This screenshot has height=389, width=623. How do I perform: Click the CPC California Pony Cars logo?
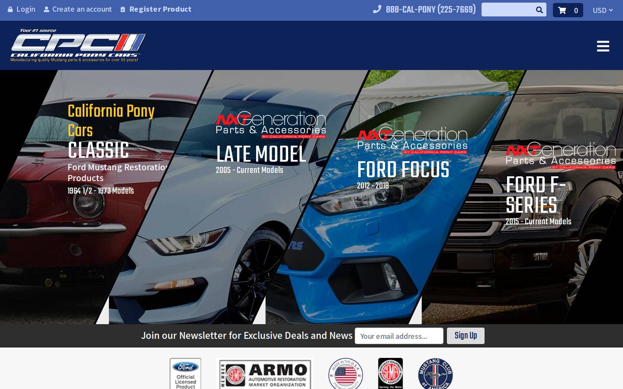click(x=78, y=45)
